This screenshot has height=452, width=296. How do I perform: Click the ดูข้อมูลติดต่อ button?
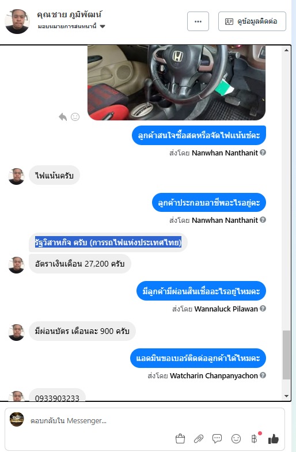tap(252, 21)
